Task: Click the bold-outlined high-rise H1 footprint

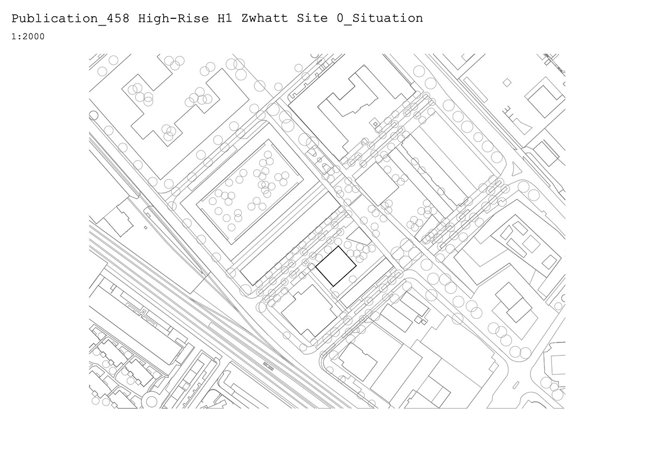Action: [335, 266]
